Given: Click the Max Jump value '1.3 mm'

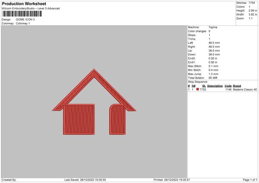Looking at the screenshot, I should (213, 74).
